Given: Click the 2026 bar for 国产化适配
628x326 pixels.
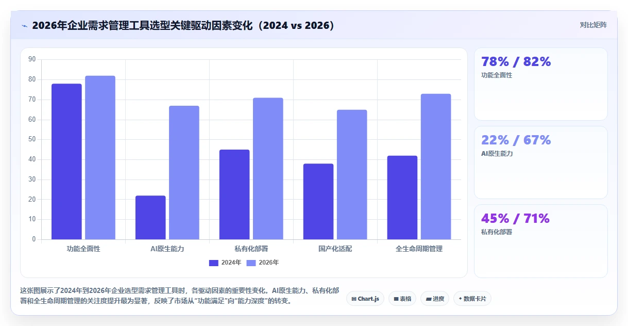Looking at the screenshot, I should point(352,174).
